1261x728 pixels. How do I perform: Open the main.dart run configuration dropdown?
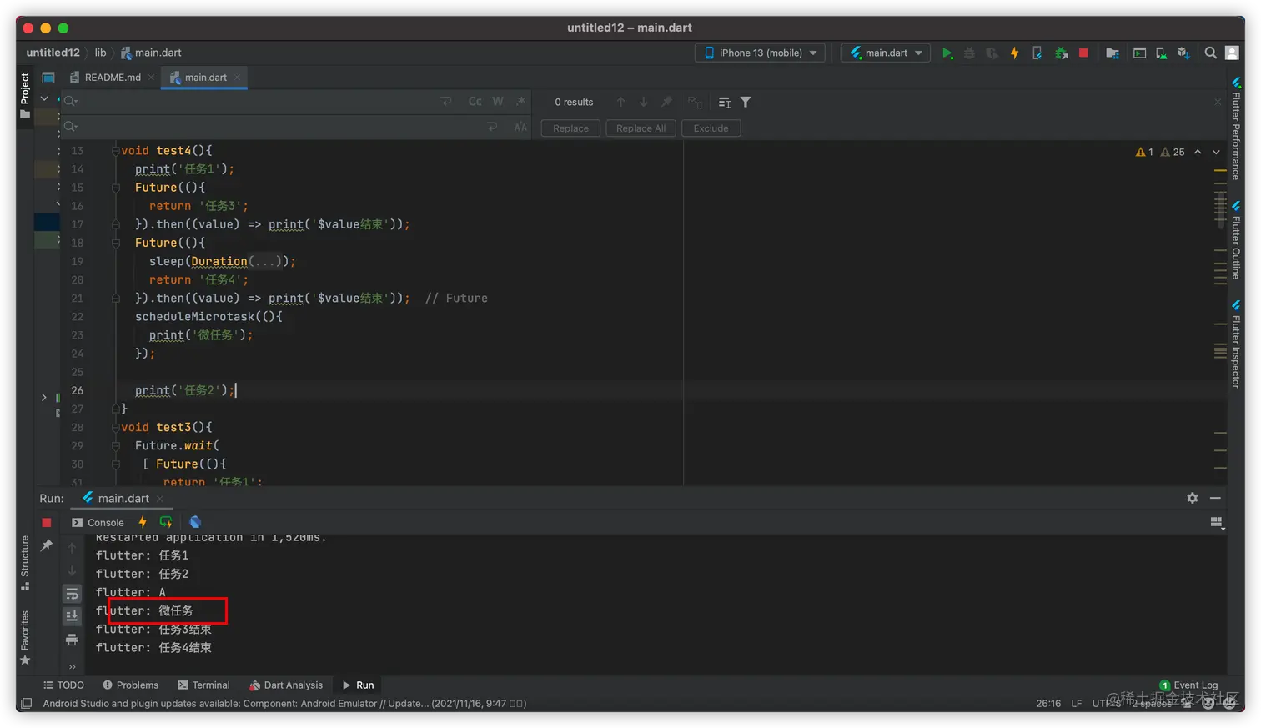[x=885, y=53]
